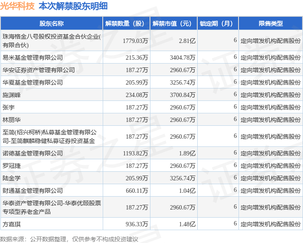Click shareholder 施渊峰
303x243 pixels.
12,95
